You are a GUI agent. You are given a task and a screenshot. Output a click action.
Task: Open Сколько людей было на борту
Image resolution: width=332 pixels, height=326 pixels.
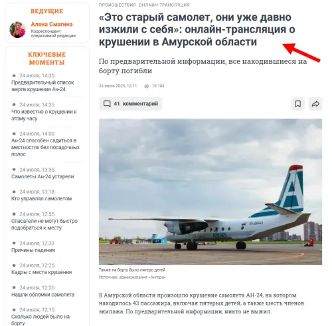click(x=41, y=320)
